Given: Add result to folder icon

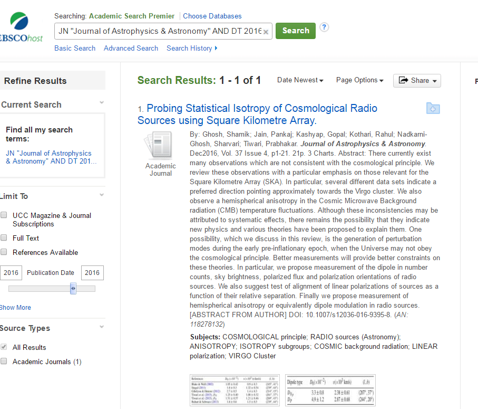Looking at the screenshot, I should (x=433, y=108).
